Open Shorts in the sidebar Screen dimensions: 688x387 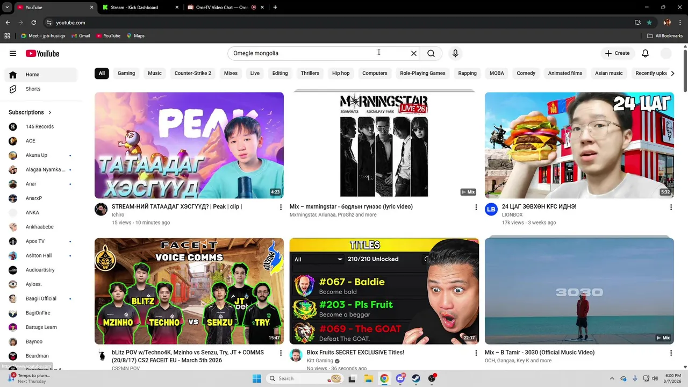(41, 89)
